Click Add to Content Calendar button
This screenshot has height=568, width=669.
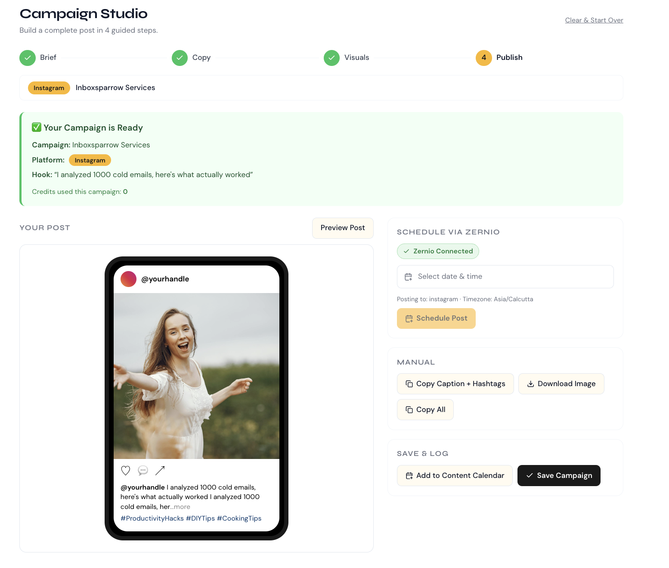click(455, 475)
